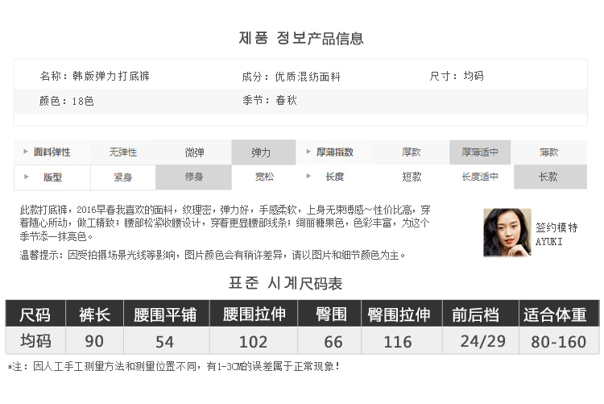Viewport: 604px width, 404px height.
Task: Click the arrow icon beside 厚薄指数
Action: pyautogui.click(x=307, y=152)
